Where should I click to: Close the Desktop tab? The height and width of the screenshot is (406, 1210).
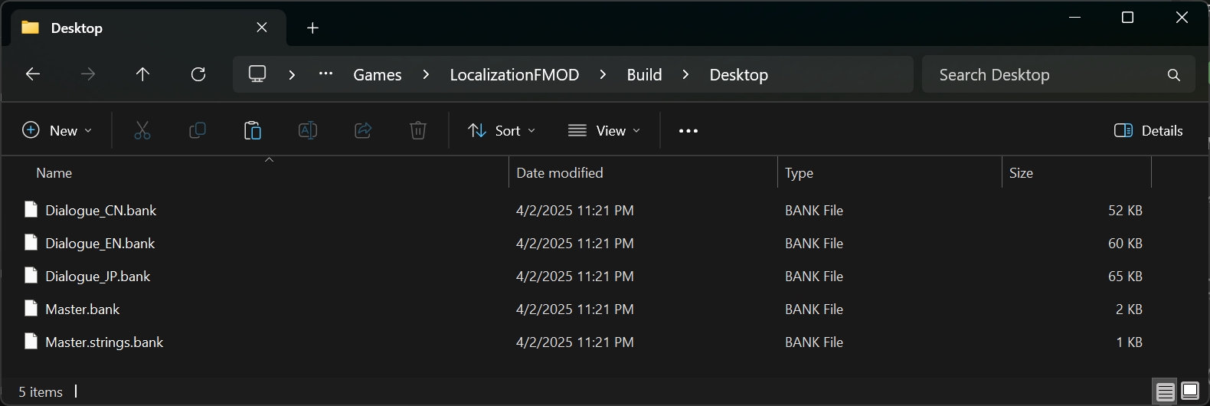[262, 28]
